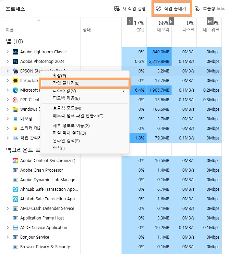Click the circle-slash icon in the toolbar's 작업 끝내기 button
The height and width of the screenshot is (254, 231).
(x=158, y=9)
